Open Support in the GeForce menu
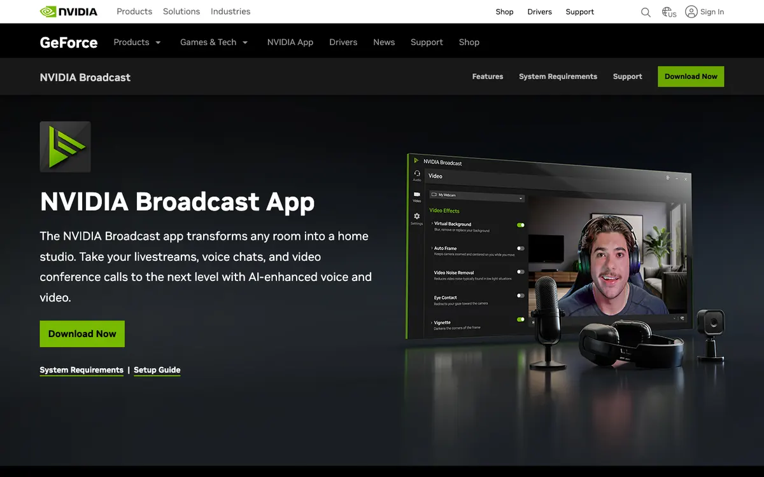 [x=427, y=42]
